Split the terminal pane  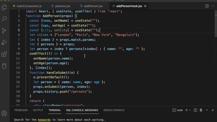(195, 110)
